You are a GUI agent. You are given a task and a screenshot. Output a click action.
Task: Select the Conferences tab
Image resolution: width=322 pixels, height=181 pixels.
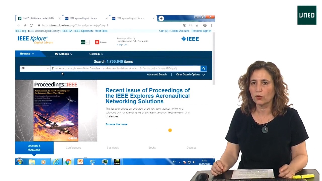pyautogui.click(x=73, y=148)
